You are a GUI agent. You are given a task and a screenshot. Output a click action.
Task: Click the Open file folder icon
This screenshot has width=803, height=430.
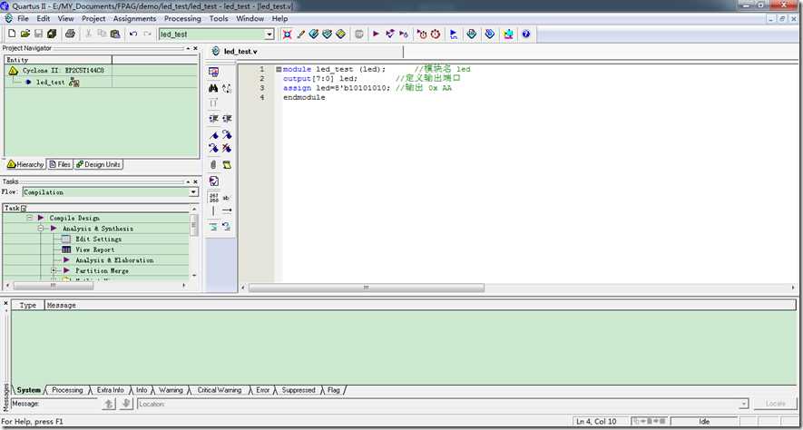(25, 34)
